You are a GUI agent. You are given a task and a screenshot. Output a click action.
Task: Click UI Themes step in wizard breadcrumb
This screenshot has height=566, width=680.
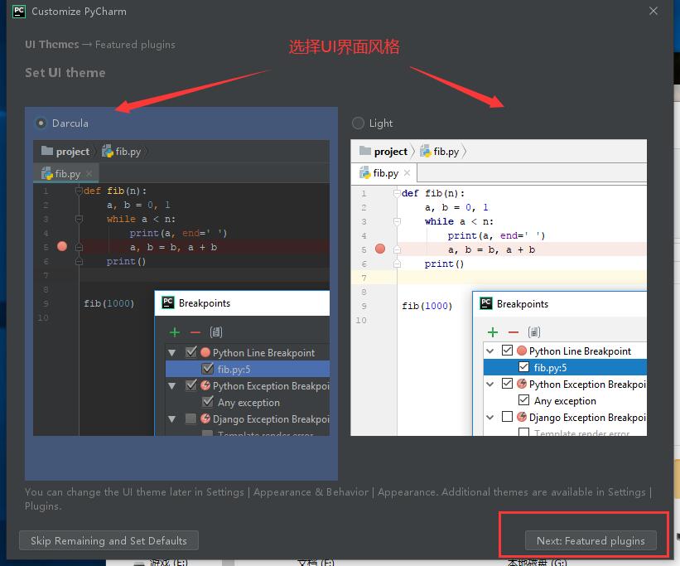52,44
